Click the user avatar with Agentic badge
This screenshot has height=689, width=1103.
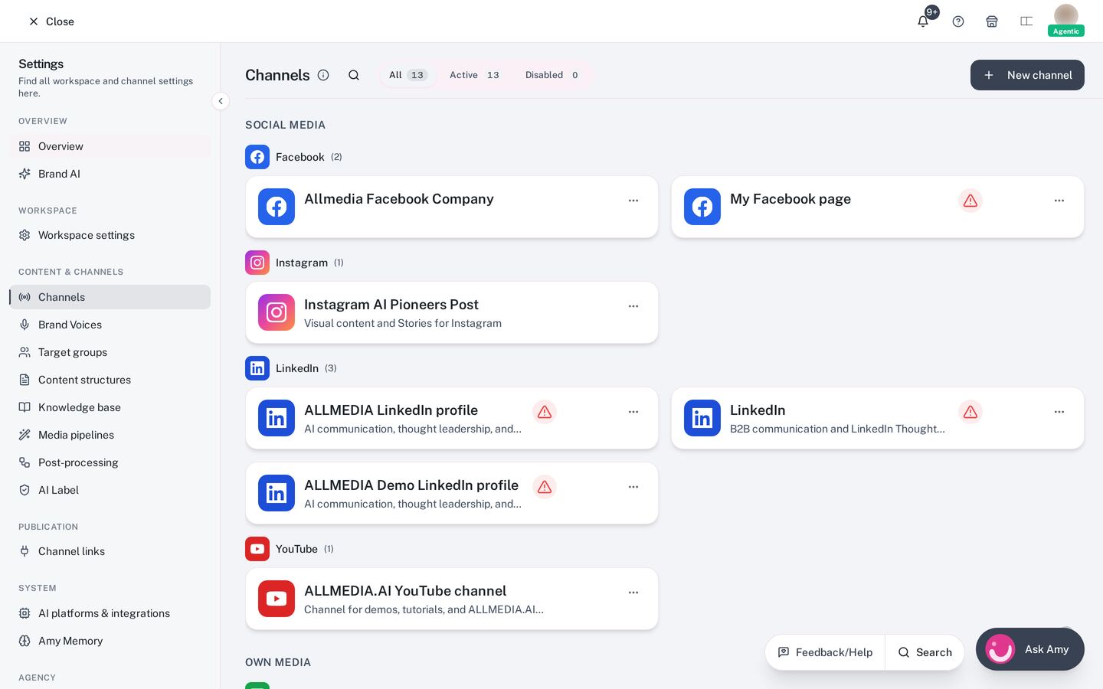(1066, 20)
